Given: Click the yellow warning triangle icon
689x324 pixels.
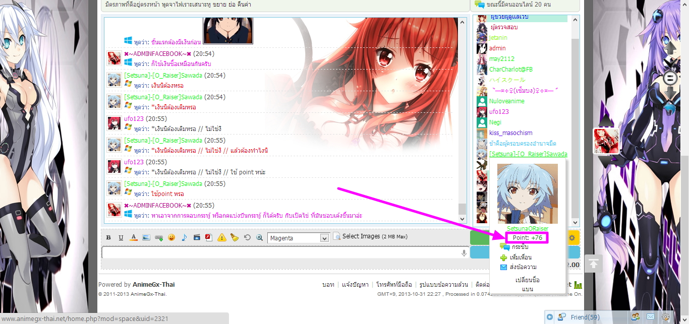Looking at the screenshot, I should coord(221,238).
